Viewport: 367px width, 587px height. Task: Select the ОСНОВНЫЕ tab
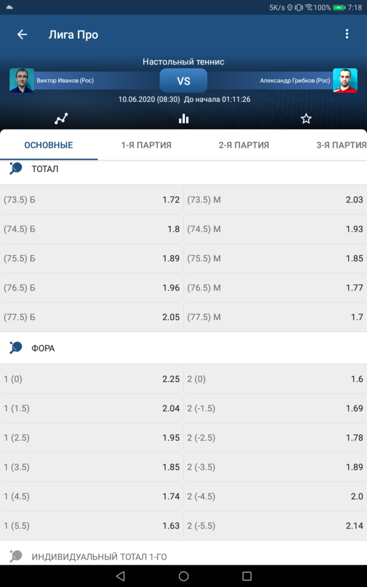(x=49, y=145)
